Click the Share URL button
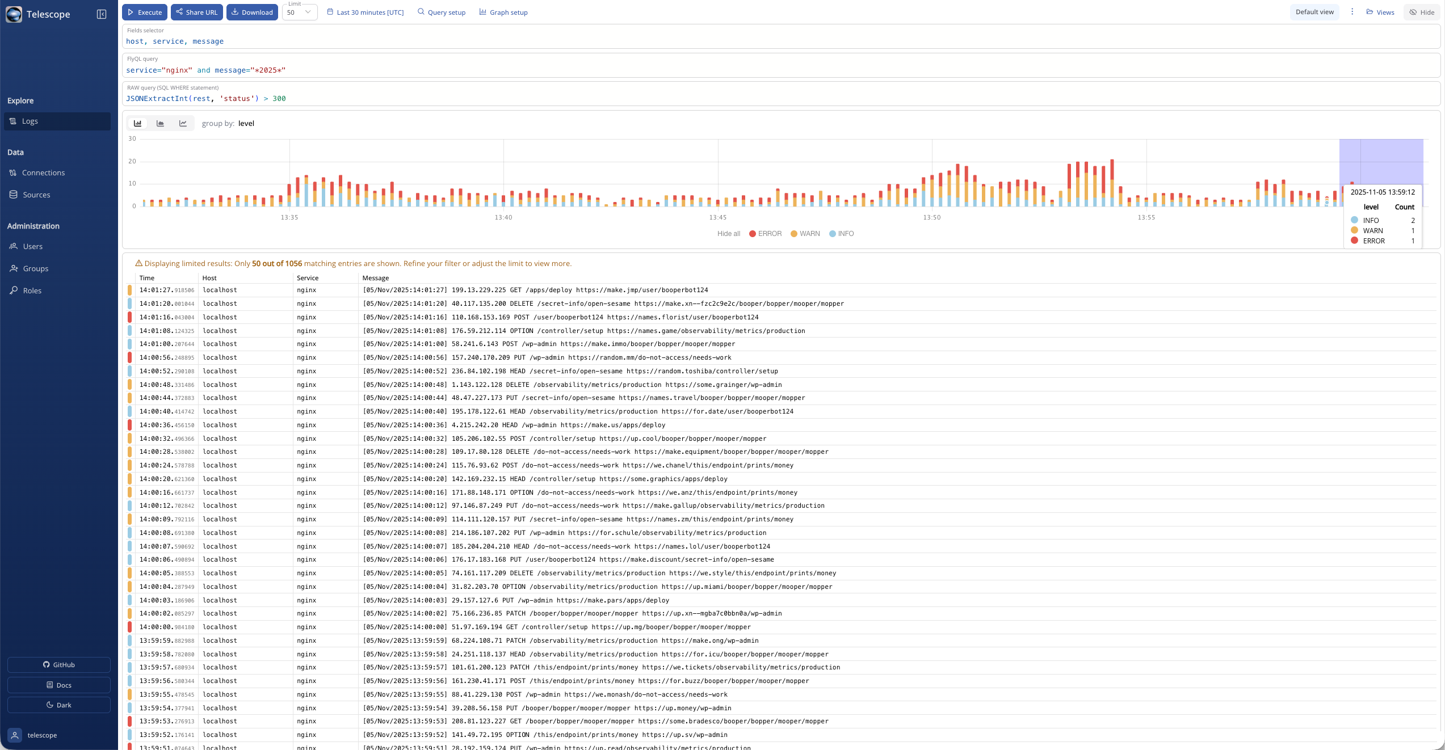Screen dimensions: 1445x750 click(x=196, y=12)
